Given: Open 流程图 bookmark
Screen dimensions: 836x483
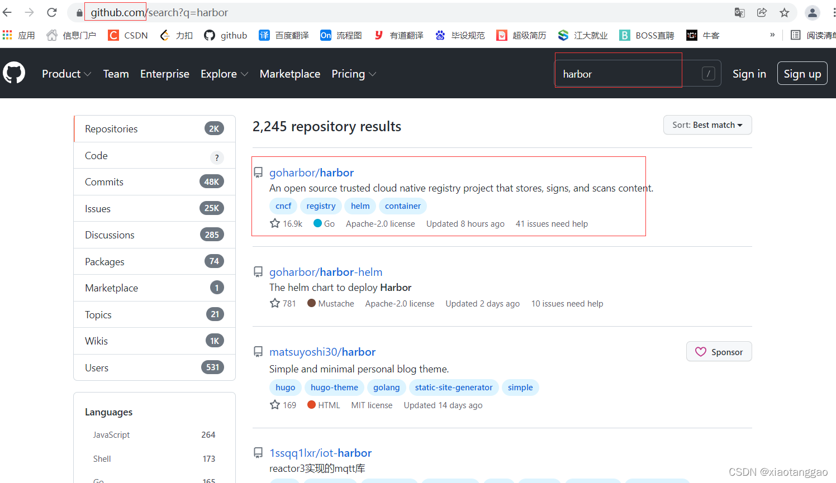Looking at the screenshot, I should (341, 35).
